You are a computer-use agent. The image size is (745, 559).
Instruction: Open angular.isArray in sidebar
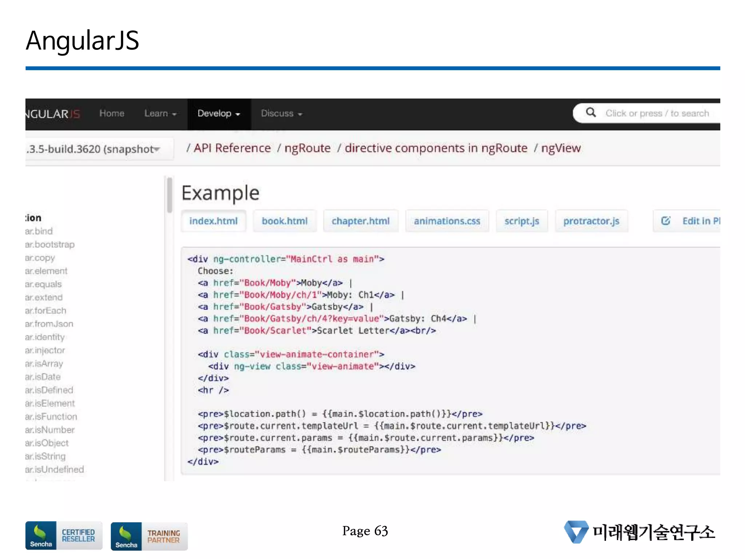[44, 364]
